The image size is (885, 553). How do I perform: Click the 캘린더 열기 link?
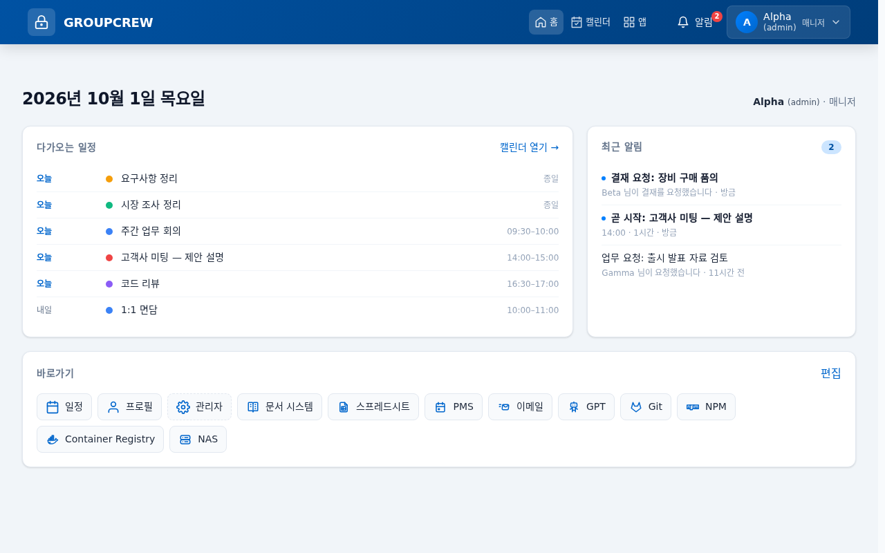click(x=529, y=147)
